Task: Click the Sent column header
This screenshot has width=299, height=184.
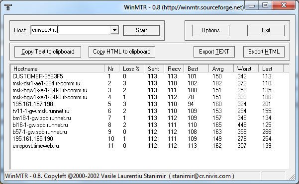Action: click(x=154, y=68)
